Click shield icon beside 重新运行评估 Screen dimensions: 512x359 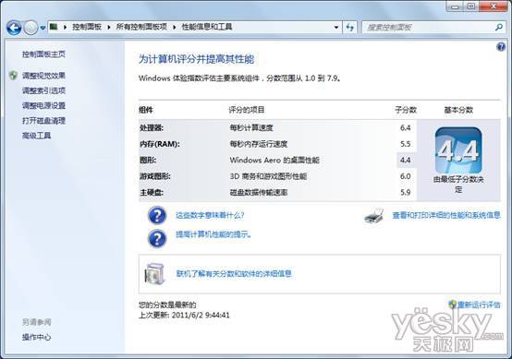(x=452, y=305)
